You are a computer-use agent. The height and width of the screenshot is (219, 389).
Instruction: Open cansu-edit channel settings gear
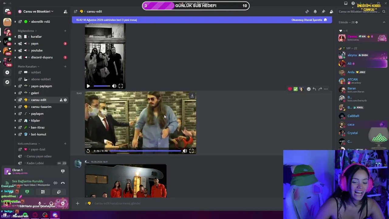(65, 100)
